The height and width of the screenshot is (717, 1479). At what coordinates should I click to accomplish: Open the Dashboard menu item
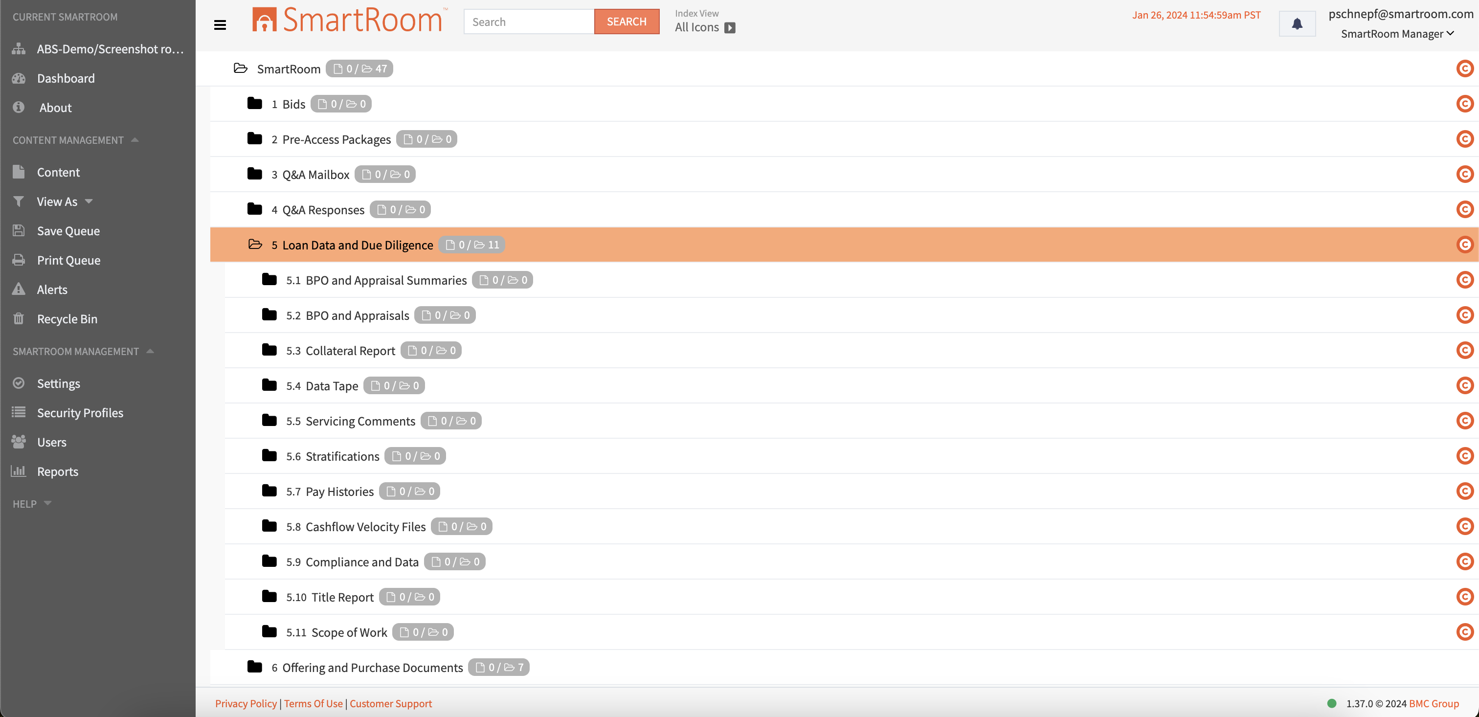66,79
